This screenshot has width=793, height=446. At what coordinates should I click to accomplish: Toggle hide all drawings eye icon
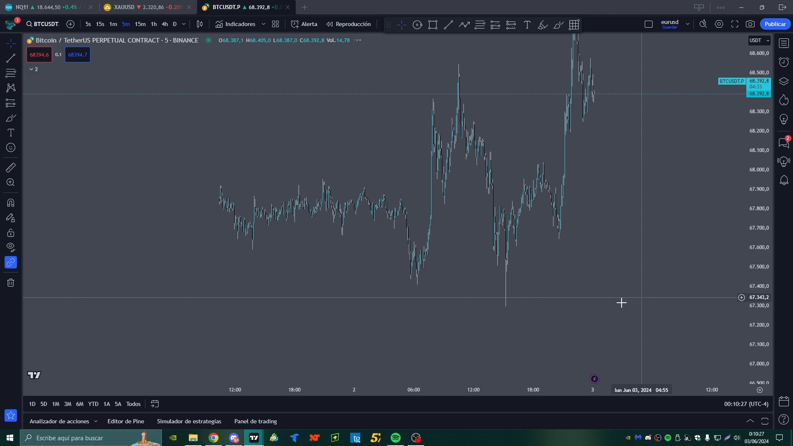point(11,247)
